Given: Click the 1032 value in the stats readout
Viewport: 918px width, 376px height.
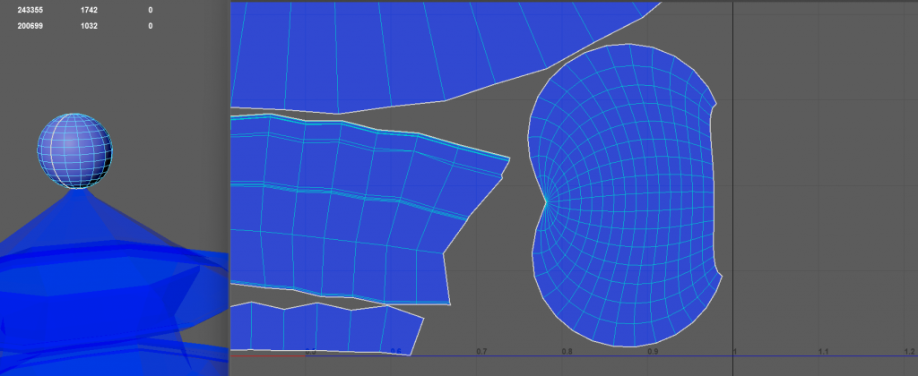Looking at the screenshot, I should tap(88, 27).
